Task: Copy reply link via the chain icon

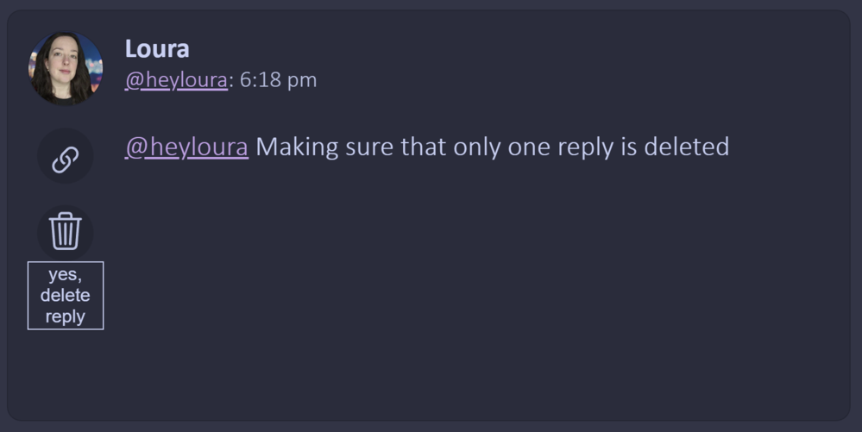Action: (66, 158)
